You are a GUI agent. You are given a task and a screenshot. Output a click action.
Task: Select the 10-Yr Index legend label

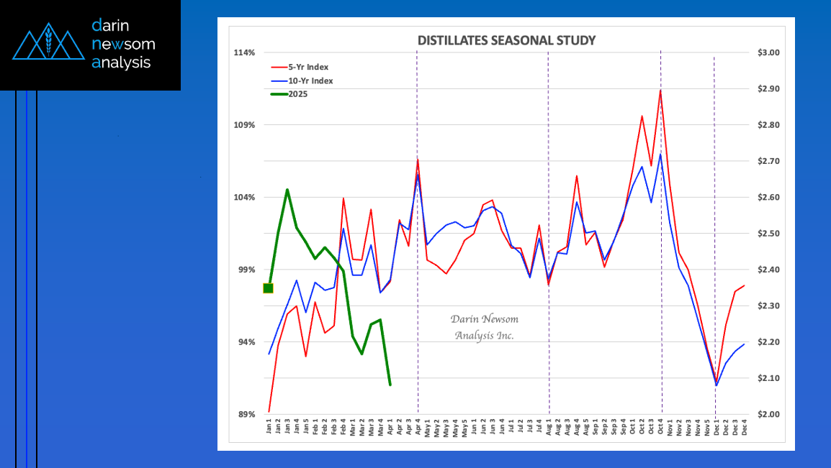coord(310,81)
